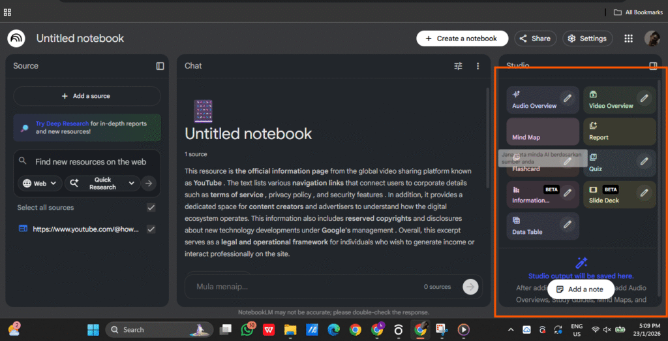The image size is (668, 341).
Task: Toggle the Select all sources checkbox
Action: [x=151, y=208]
